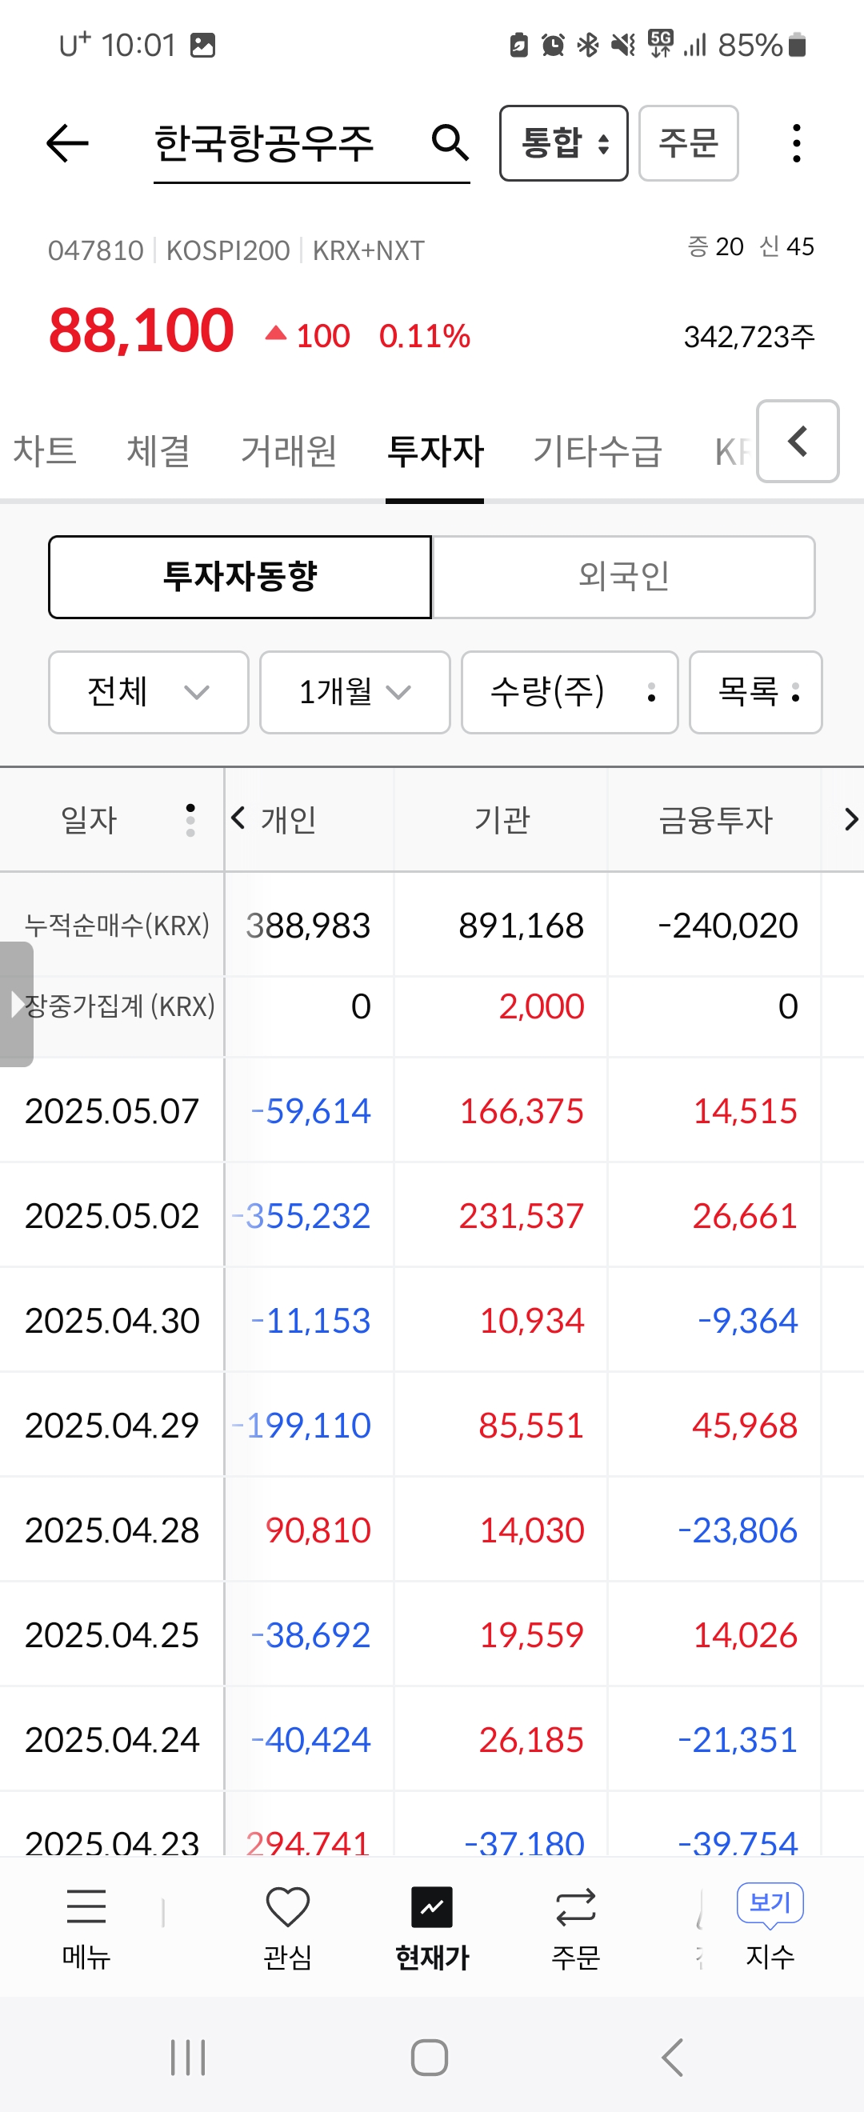
Task: Expand the left side drawer handle
Action: click(x=16, y=1004)
